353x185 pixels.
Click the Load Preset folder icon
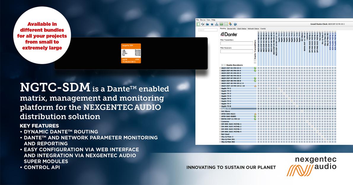[207, 24]
